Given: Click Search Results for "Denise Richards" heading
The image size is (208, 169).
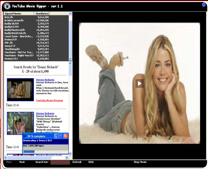Looking at the screenshot, I should (36, 67).
